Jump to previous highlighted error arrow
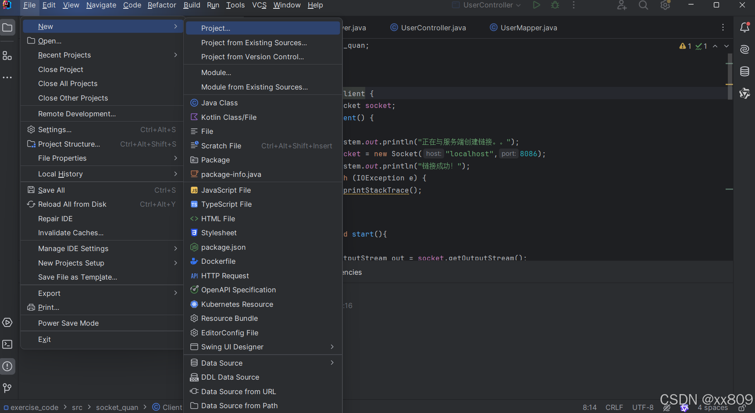The width and height of the screenshot is (755, 413). coord(715,46)
